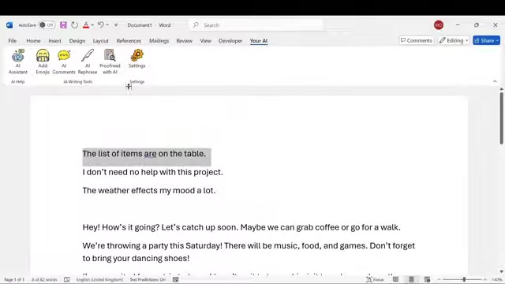Click the Comments button

417,40
